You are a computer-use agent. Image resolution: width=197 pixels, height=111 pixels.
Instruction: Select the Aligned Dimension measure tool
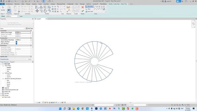pos(68,7)
